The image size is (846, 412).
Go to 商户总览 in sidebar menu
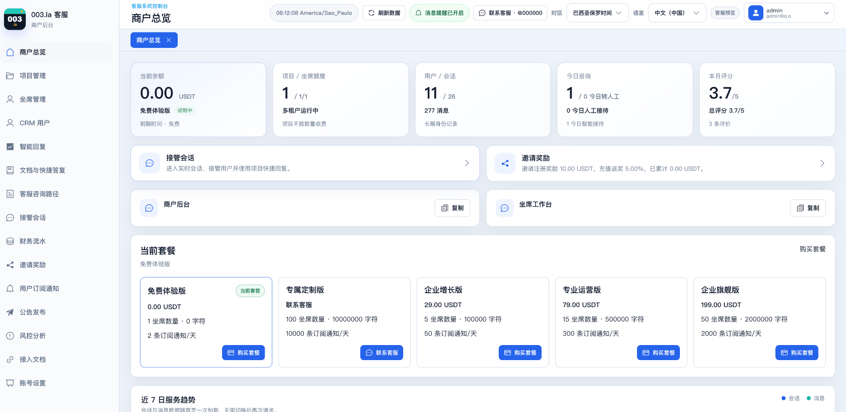[56, 52]
